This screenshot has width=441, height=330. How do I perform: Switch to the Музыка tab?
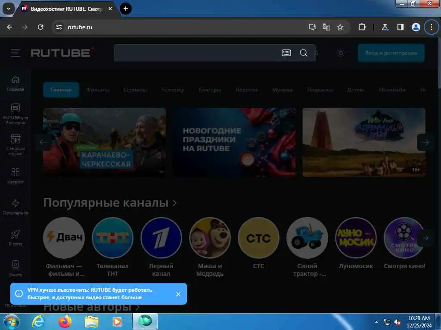[x=283, y=90]
